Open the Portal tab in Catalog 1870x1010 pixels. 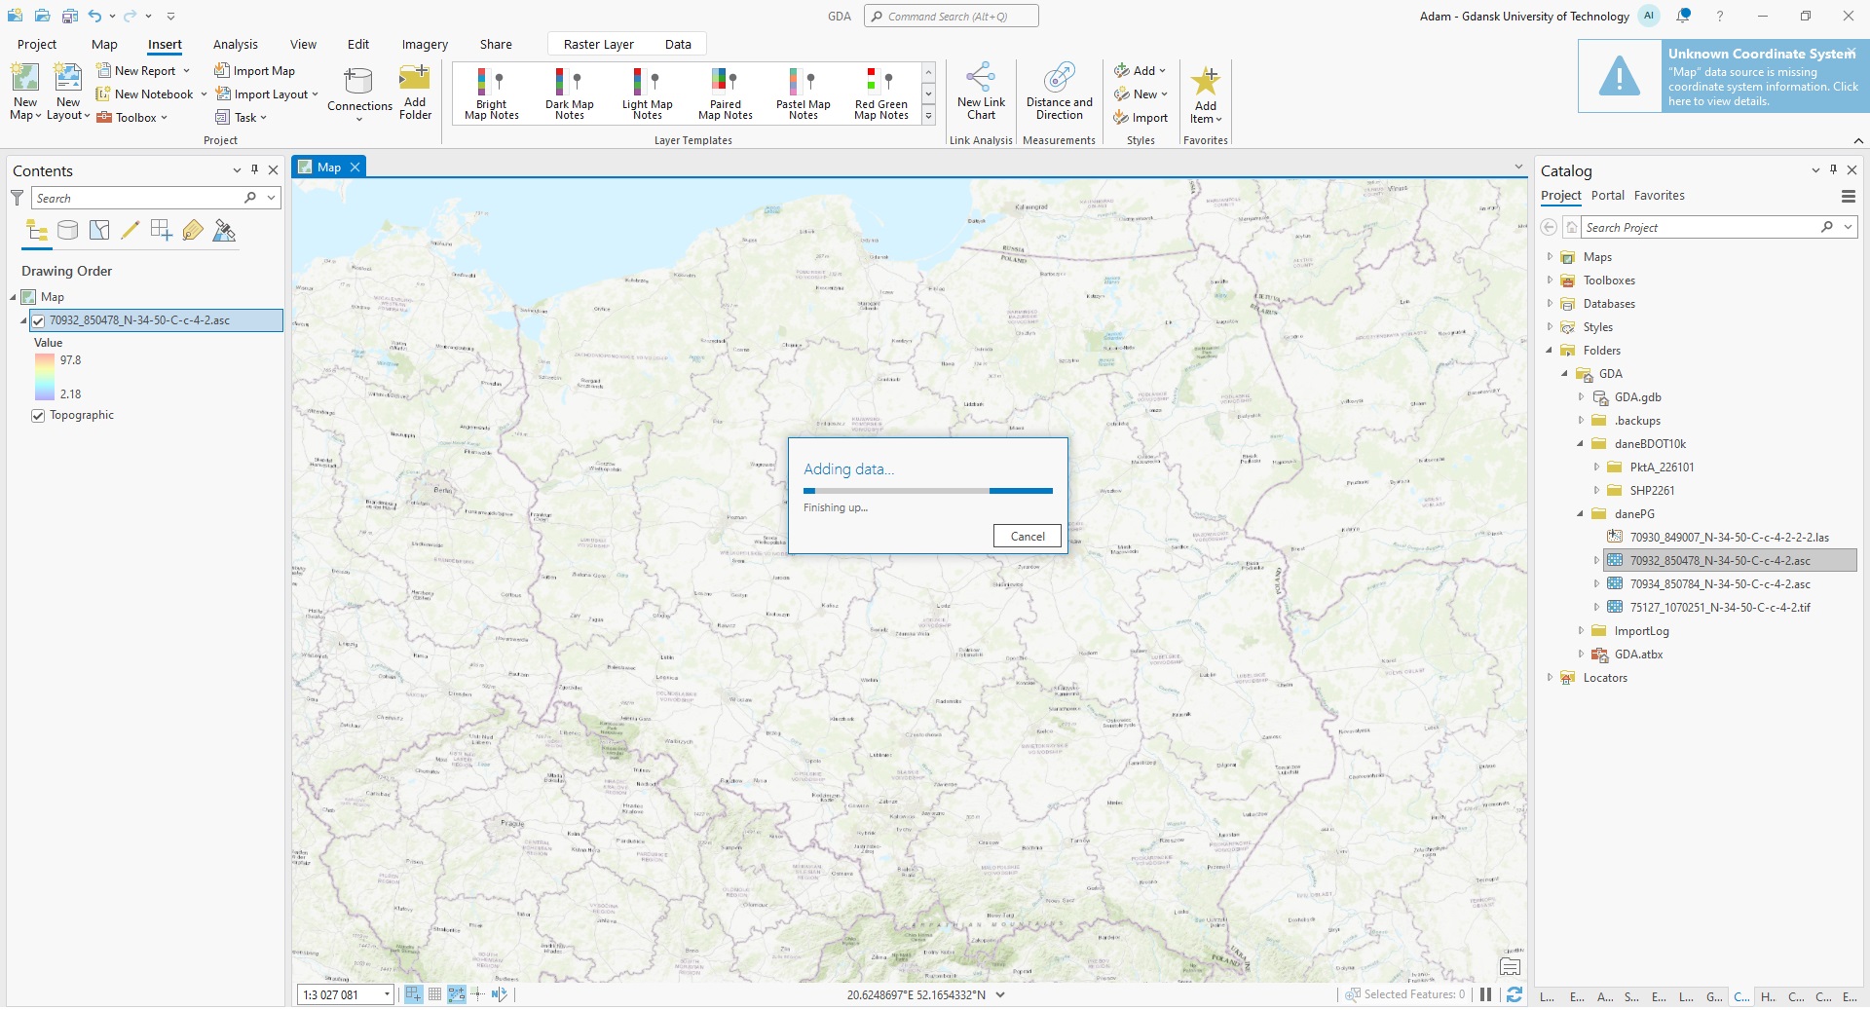click(1607, 196)
